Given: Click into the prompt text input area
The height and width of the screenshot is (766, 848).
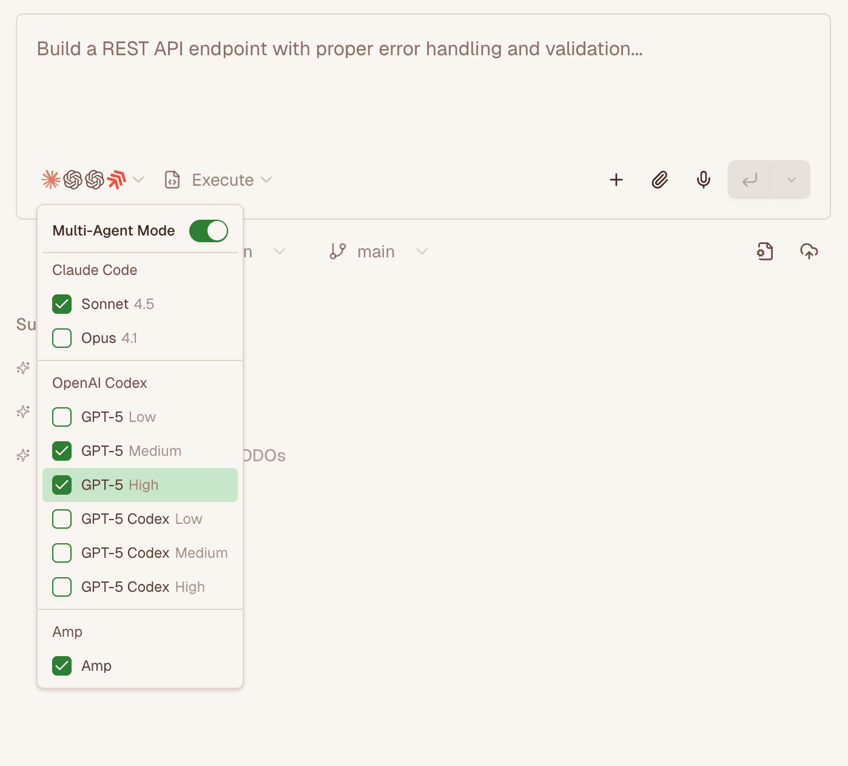Looking at the screenshot, I should [423, 91].
